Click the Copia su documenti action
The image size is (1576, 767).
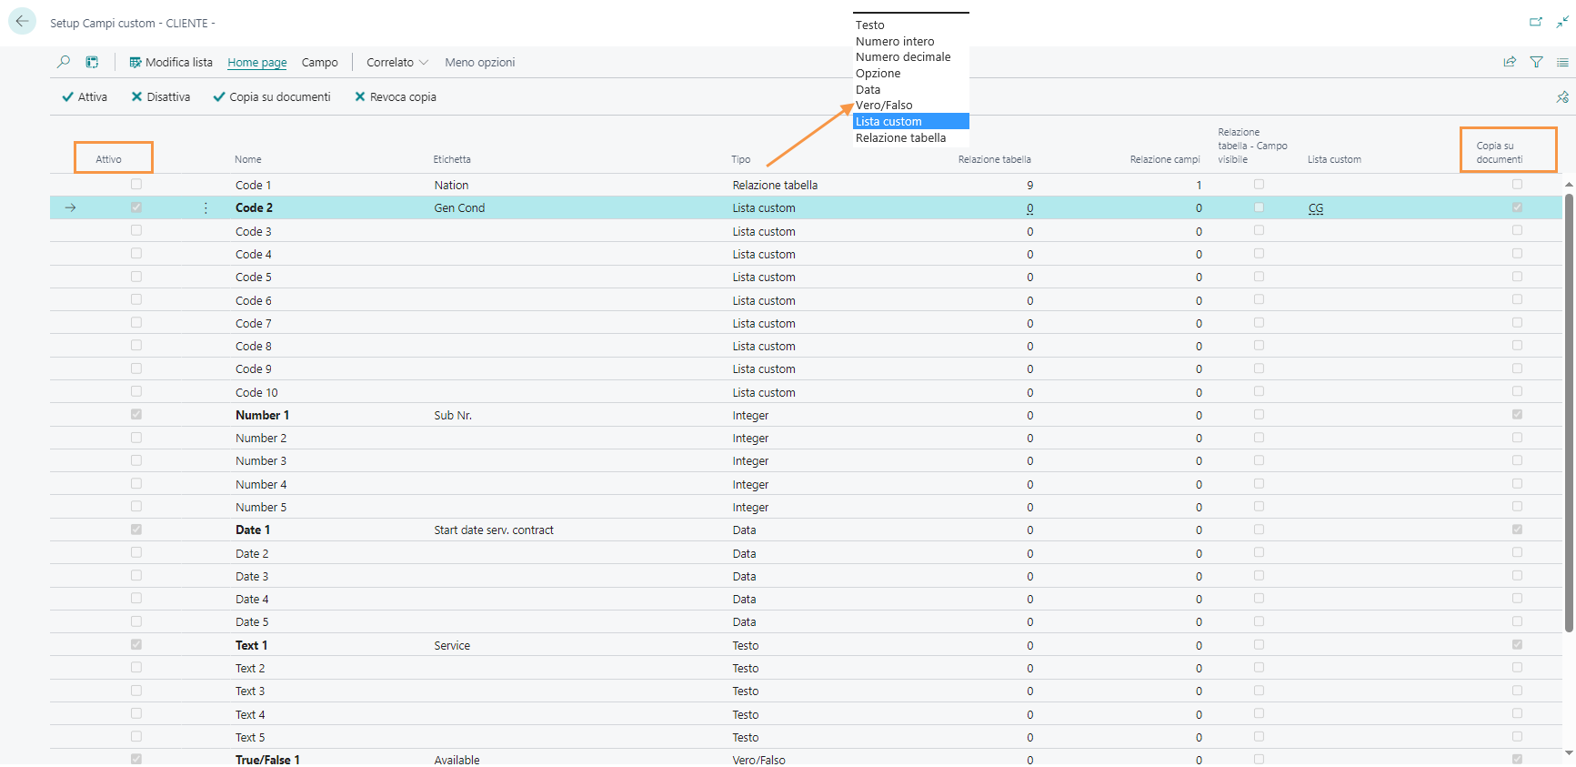click(x=272, y=97)
